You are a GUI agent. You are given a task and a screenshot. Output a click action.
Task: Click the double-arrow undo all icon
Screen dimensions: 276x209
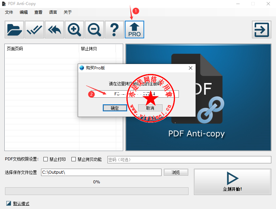[x=54, y=30]
